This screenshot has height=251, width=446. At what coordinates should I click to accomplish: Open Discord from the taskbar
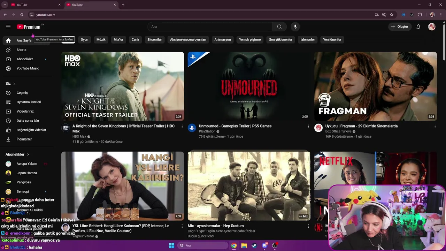(264, 245)
